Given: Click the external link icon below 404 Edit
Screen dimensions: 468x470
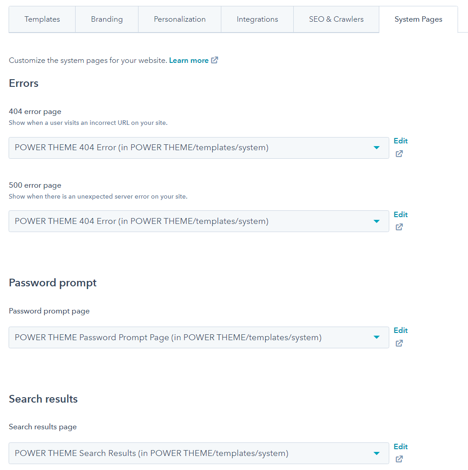Looking at the screenshot, I should coord(399,154).
